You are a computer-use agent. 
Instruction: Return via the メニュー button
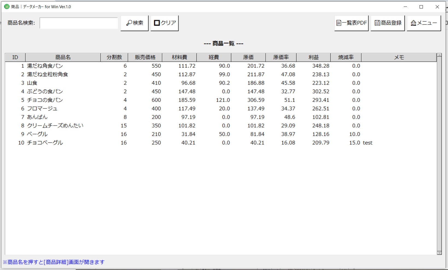click(x=424, y=23)
